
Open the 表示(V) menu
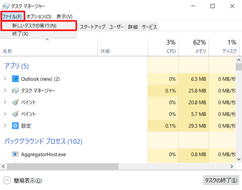(x=64, y=16)
